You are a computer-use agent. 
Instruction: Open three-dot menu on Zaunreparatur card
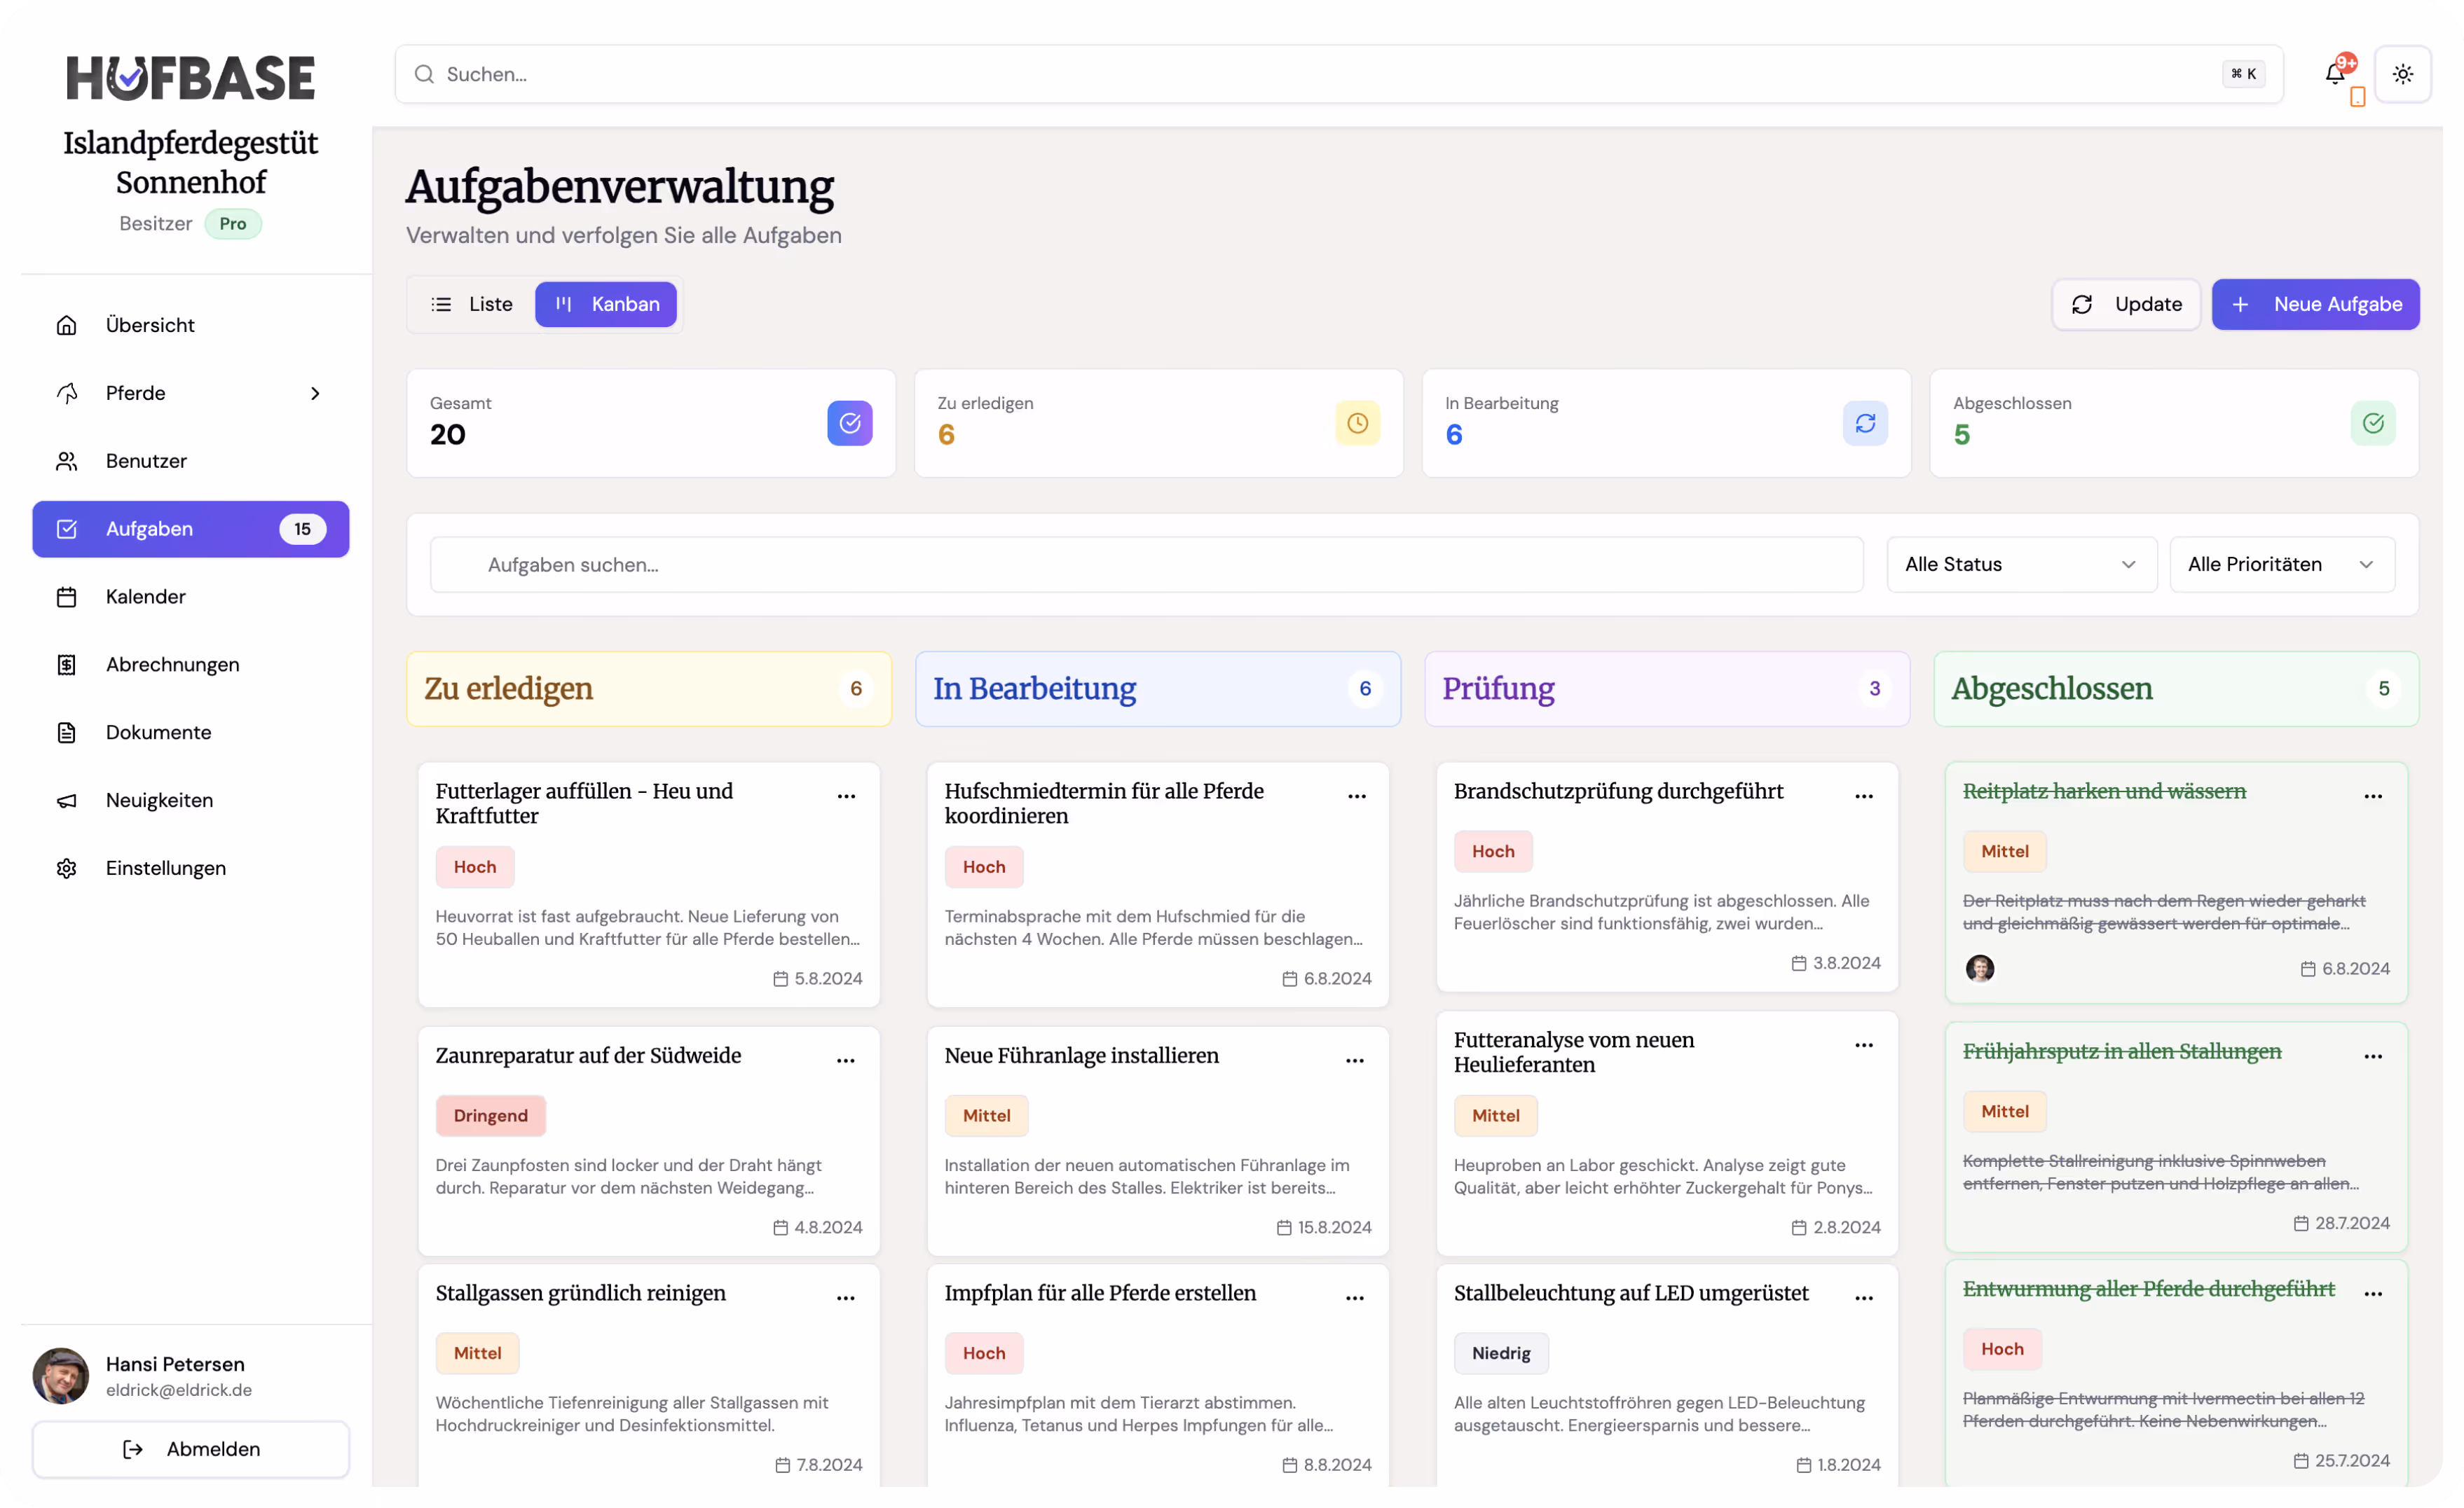846,1060
